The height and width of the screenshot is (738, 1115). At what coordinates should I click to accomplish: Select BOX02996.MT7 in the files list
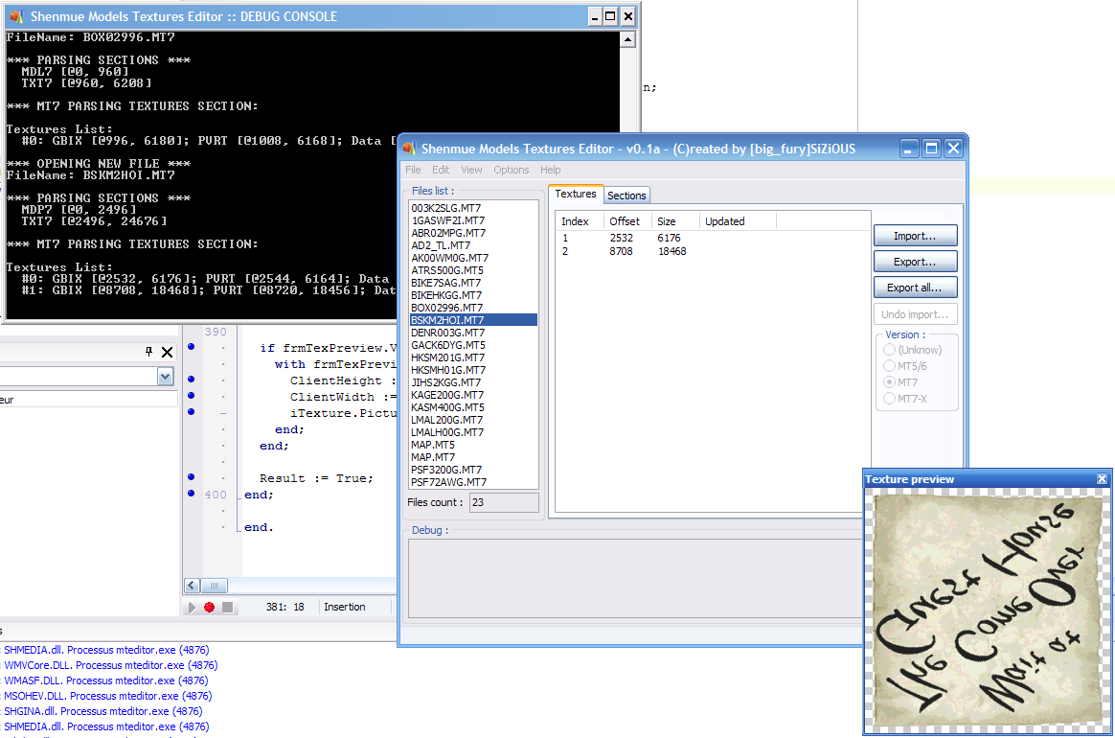tap(447, 308)
